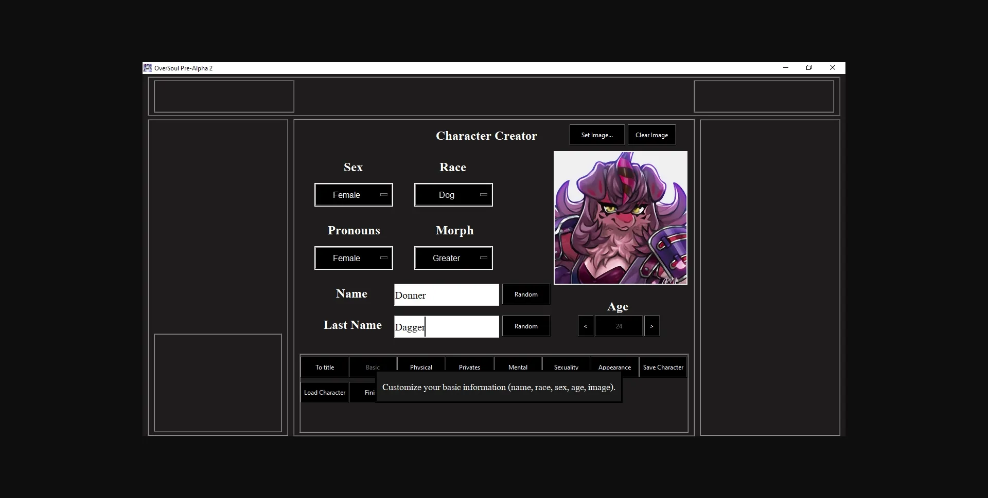Increase the character's age

(x=651, y=326)
